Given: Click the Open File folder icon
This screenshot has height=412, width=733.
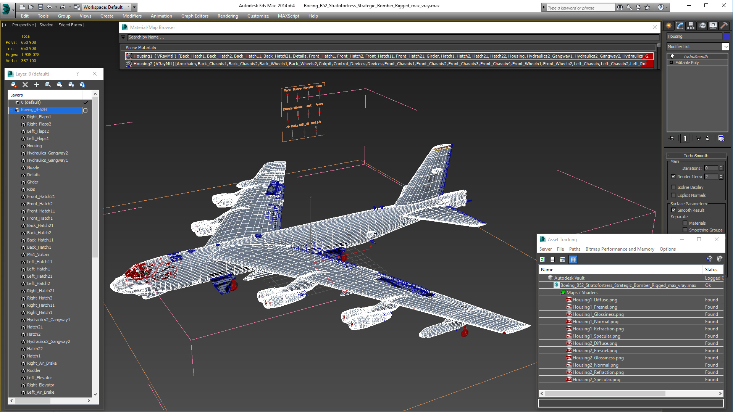Looking at the screenshot, I should [31, 7].
